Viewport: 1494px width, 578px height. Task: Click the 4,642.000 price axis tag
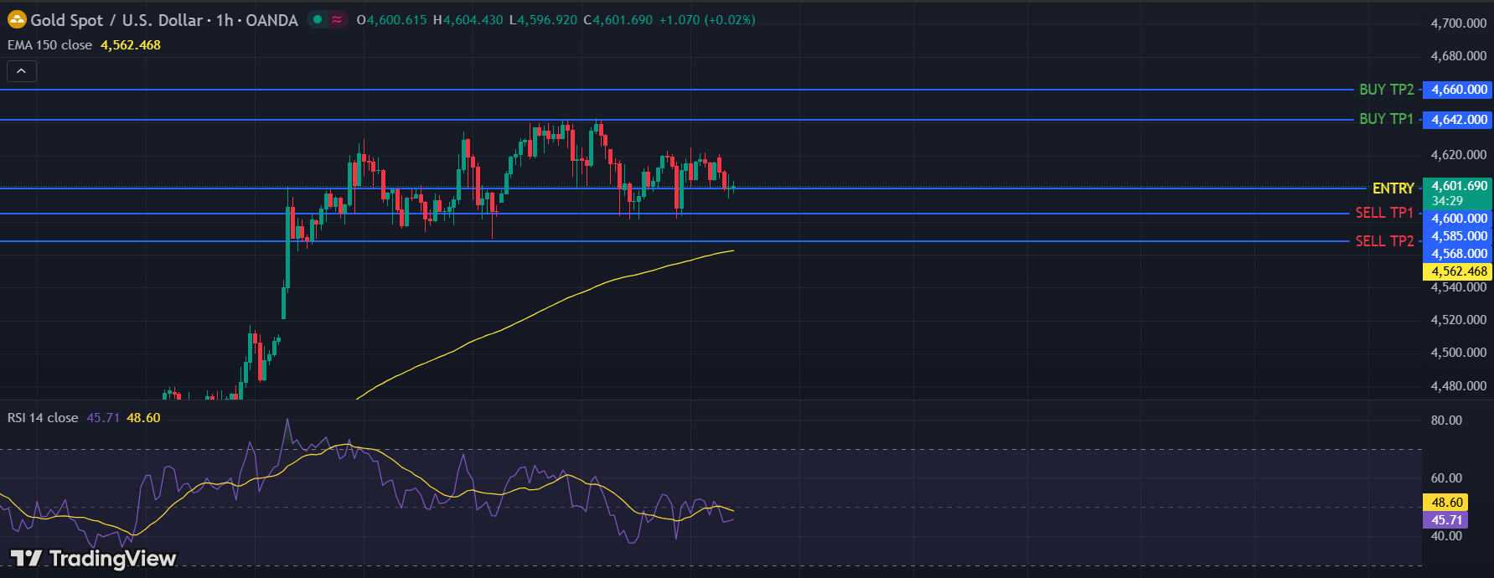[x=1458, y=120]
